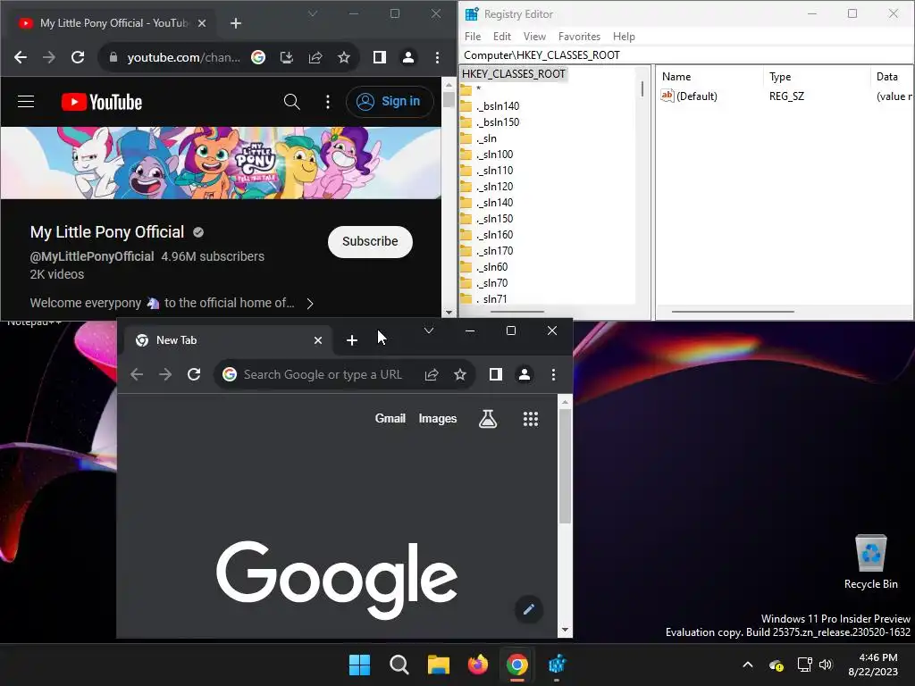
Task: Click Customize Chrome pencil button
Action: (529, 609)
